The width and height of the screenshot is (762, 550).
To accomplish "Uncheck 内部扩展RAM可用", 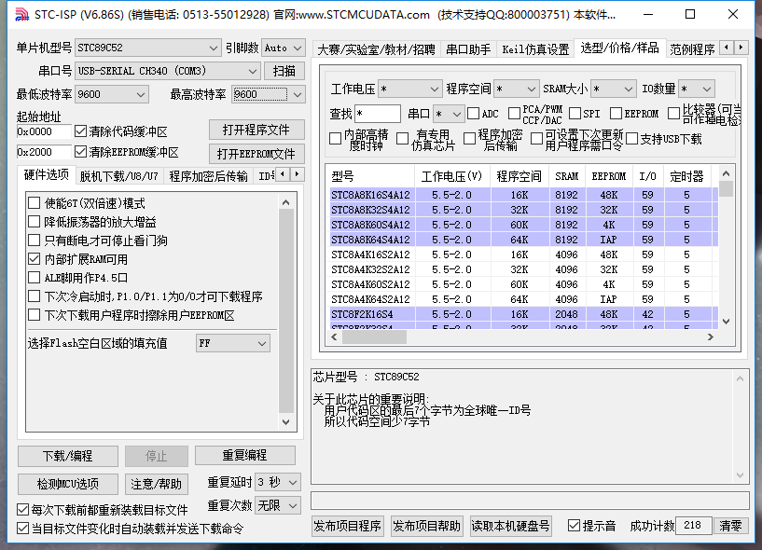I will [x=33, y=258].
